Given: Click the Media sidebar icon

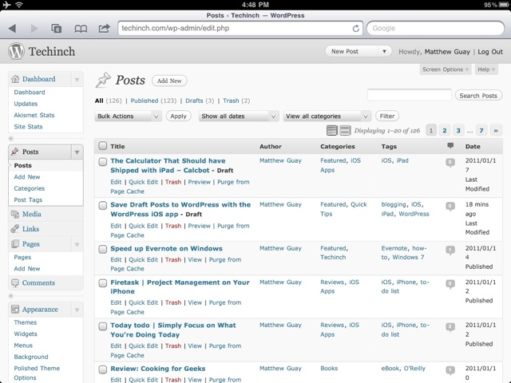Looking at the screenshot, I should [x=15, y=215].
